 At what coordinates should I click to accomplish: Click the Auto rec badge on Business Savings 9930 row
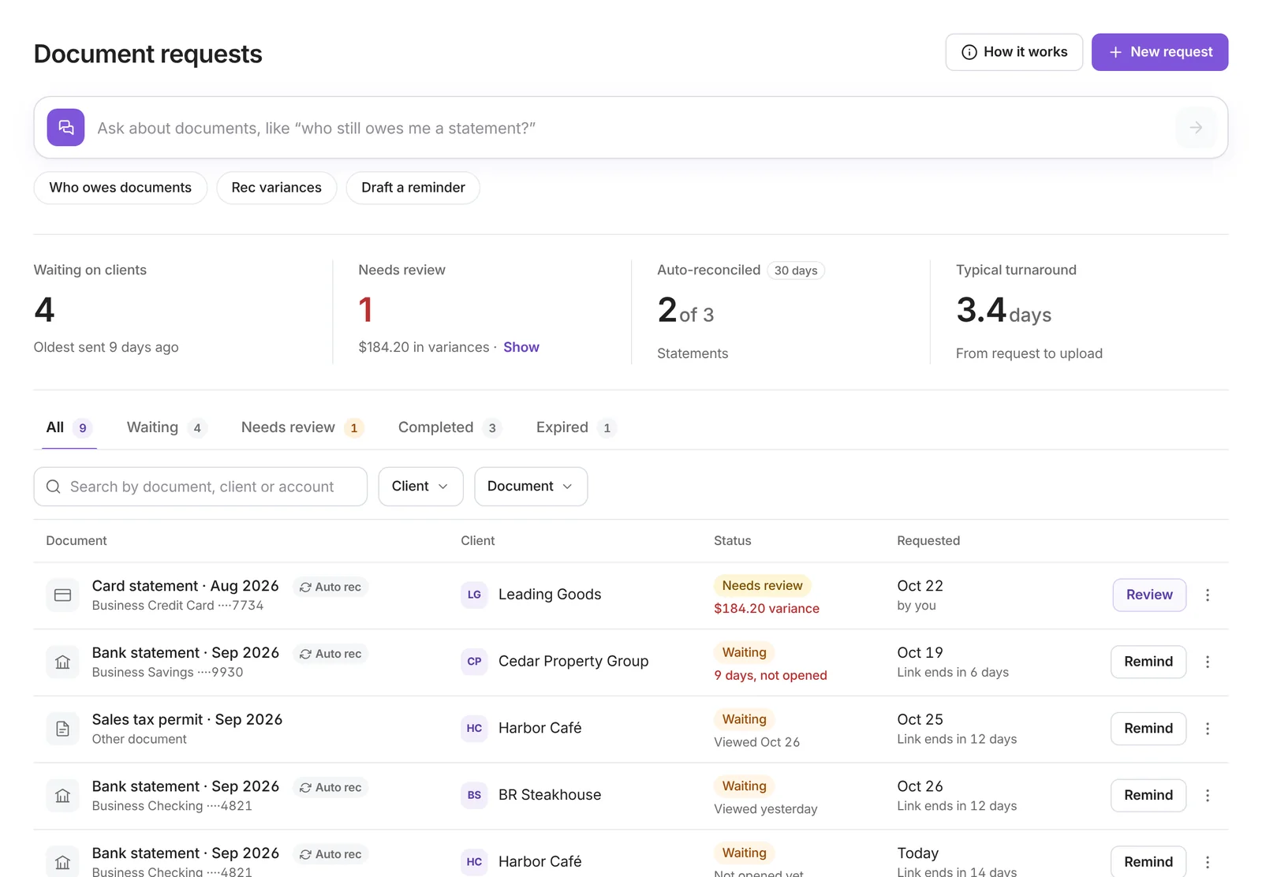coord(330,654)
